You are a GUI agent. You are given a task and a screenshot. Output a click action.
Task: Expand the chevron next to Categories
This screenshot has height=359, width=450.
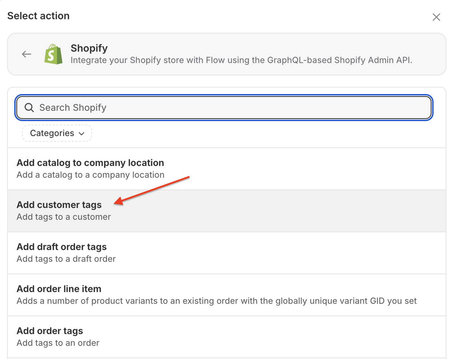[x=82, y=134]
